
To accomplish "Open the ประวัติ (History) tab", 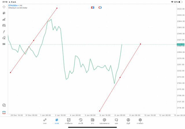I will tap(80, 121).
